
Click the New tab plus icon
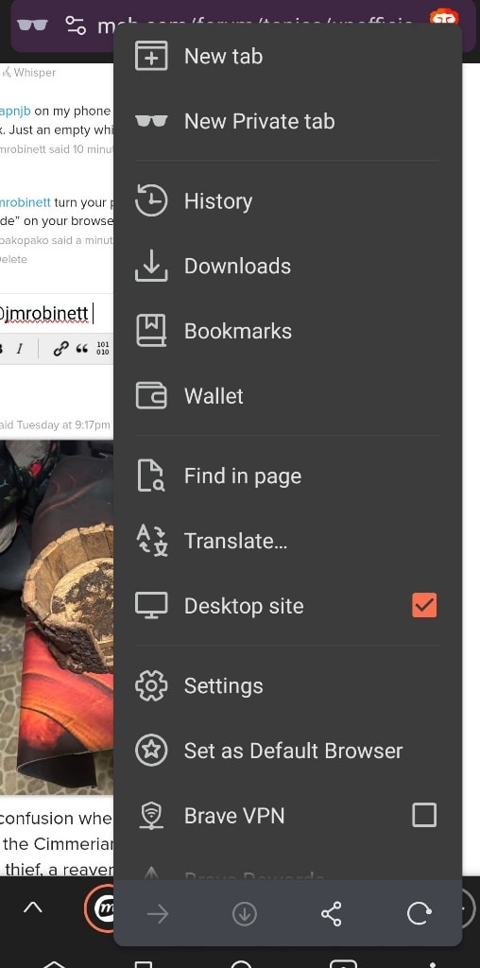(151, 56)
